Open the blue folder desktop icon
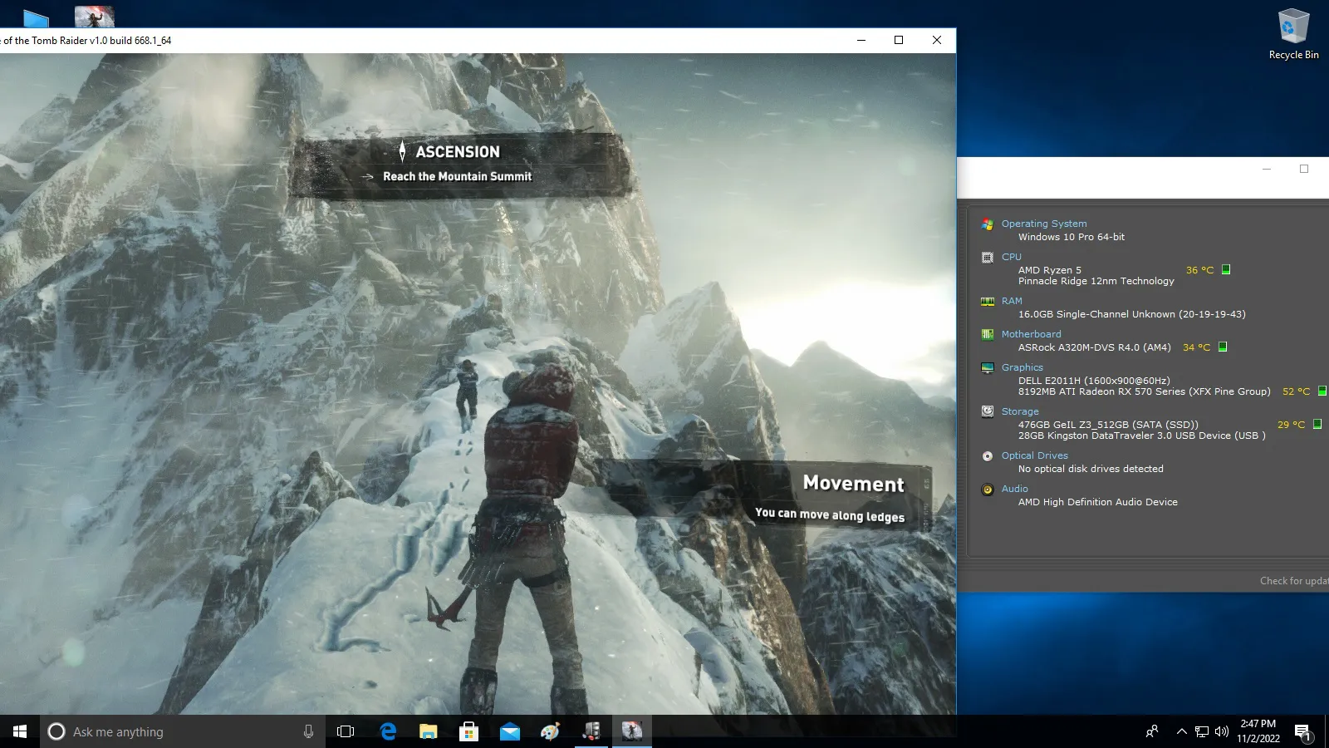The image size is (1329, 748). pyautogui.click(x=36, y=17)
